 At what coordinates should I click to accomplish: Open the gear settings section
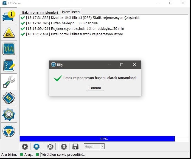[9, 114]
